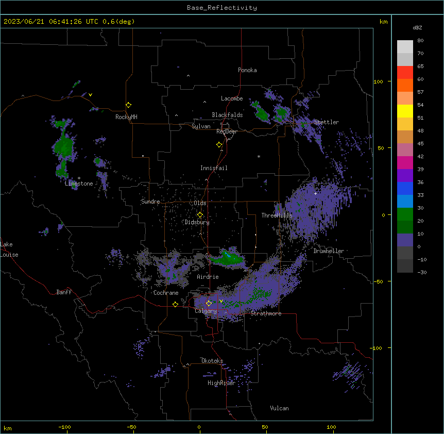Click the Stettler city label
The width and height of the screenshot is (444, 434).
pos(327,122)
